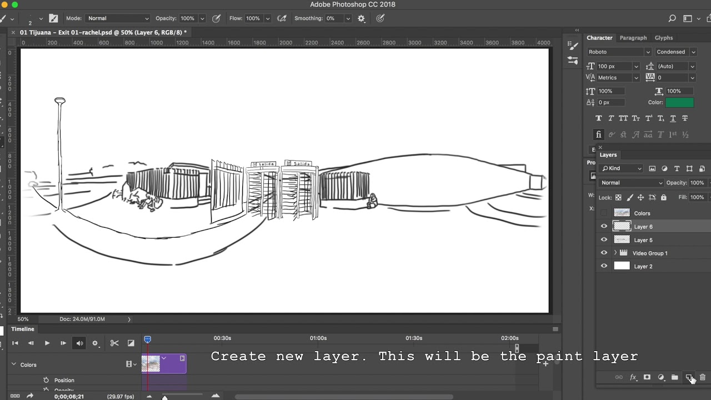Toggle audio mute in Timeline controls
711x400 pixels.
click(x=79, y=343)
